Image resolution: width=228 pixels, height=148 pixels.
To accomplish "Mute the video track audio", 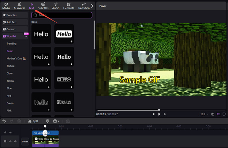I will click(15, 141).
